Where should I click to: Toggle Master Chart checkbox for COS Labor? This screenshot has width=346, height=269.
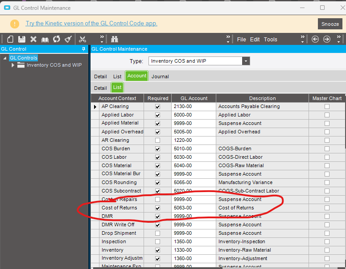point(327,157)
